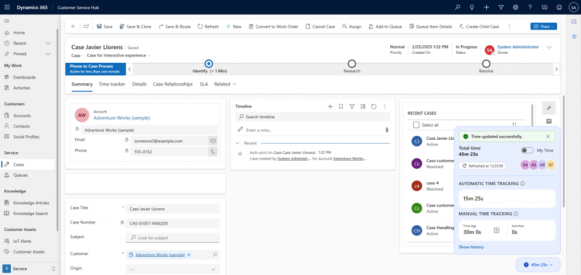Open the Case Relationships tab

pos(172,84)
